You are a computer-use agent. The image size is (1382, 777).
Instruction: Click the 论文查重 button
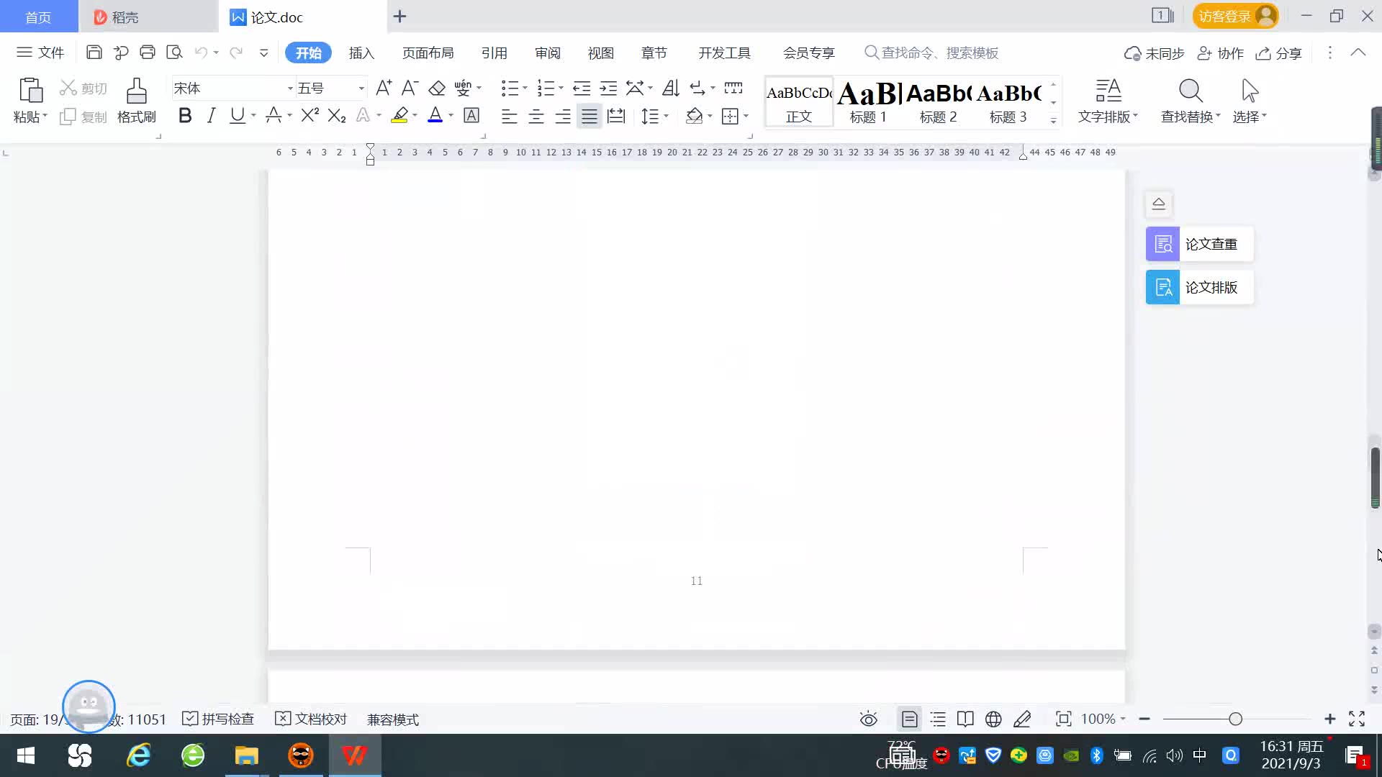tap(1199, 244)
